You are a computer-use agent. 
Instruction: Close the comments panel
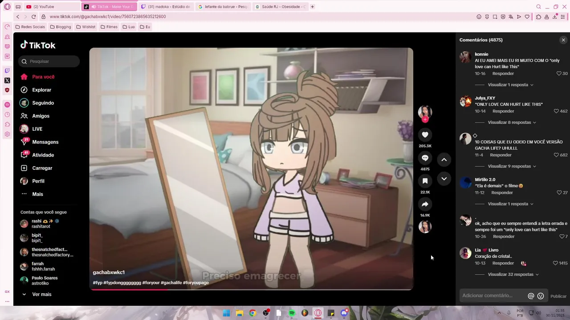(x=563, y=40)
